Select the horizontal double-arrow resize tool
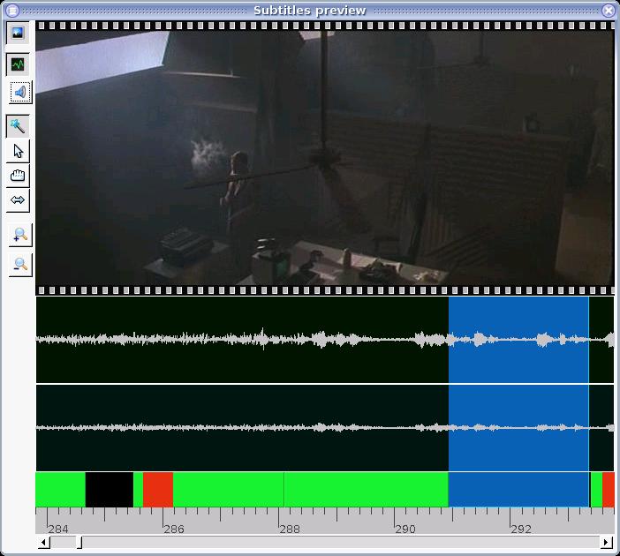 tap(18, 200)
